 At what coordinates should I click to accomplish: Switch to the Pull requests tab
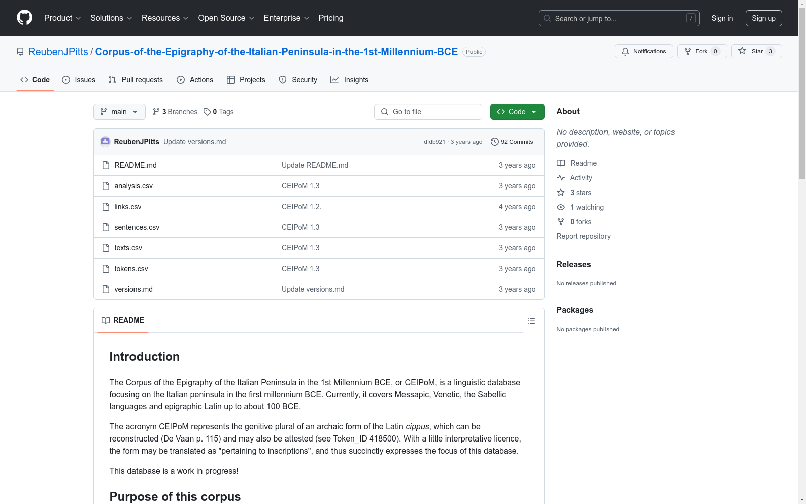(x=136, y=80)
